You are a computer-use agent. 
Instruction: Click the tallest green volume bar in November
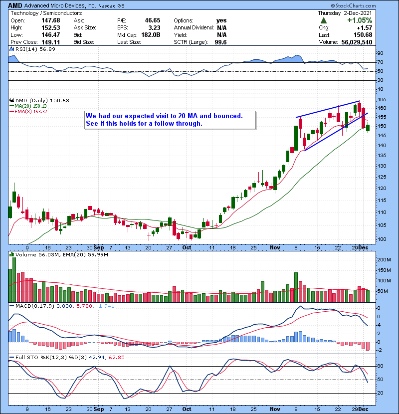click(x=296, y=287)
